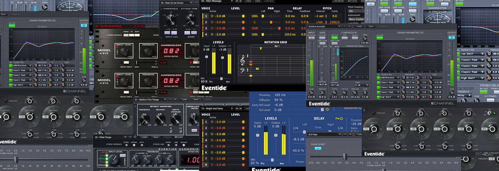Click LOAD in Alien Message window

[248, 1]
